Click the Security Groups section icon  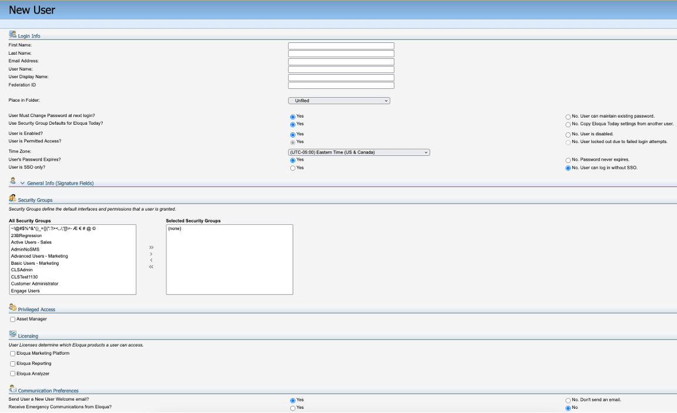pos(11,199)
